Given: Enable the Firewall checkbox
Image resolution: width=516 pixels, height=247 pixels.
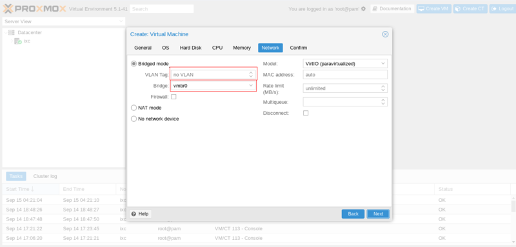Looking at the screenshot, I should pos(174,97).
